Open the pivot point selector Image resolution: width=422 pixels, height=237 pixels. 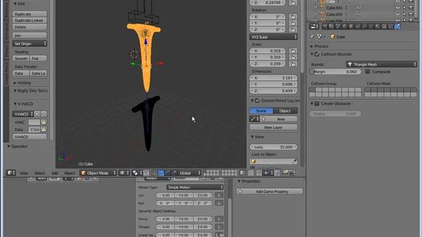[x=137, y=172]
